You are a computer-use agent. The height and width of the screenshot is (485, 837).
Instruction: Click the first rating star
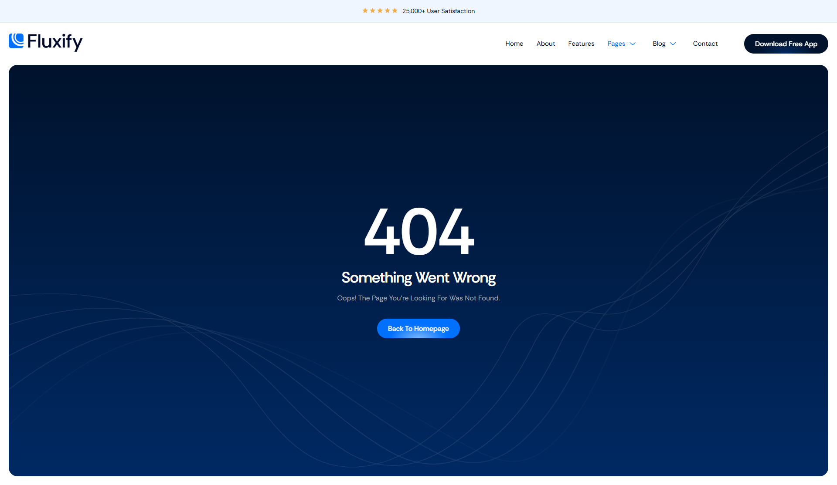[365, 10]
